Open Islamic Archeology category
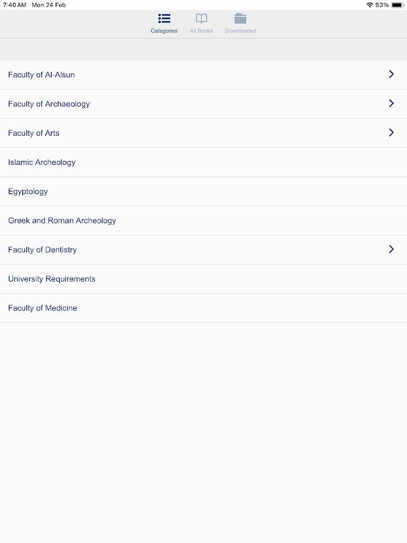The width and height of the screenshot is (407, 543). (x=203, y=162)
